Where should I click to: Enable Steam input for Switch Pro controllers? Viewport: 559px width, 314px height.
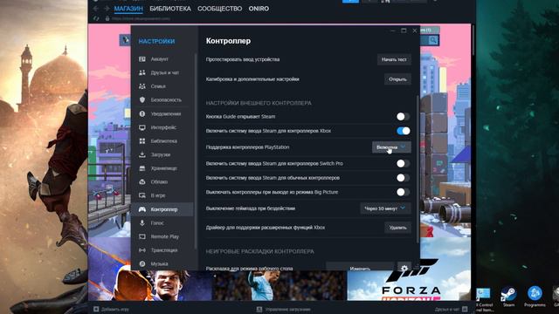[x=404, y=163]
